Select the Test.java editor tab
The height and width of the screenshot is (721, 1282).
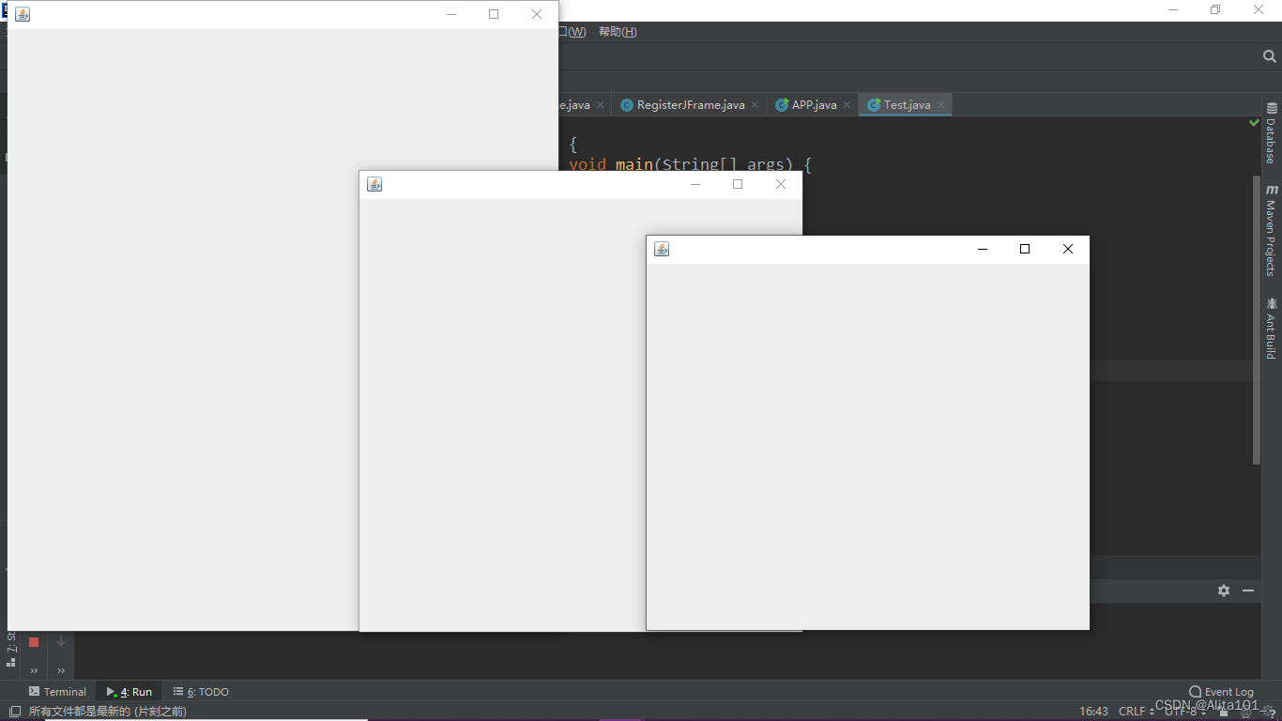click(x=907, y=105)
